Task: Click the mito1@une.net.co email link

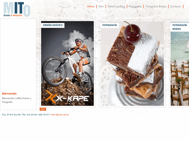Action: pyautogui.click(x=60, y=115)
